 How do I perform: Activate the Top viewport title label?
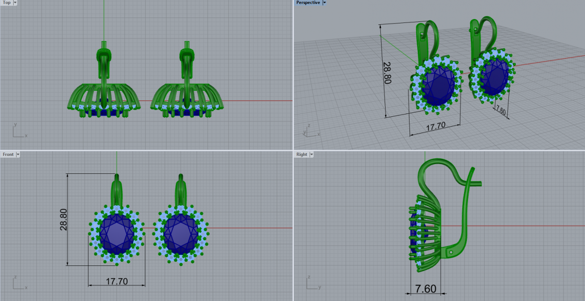7,2
